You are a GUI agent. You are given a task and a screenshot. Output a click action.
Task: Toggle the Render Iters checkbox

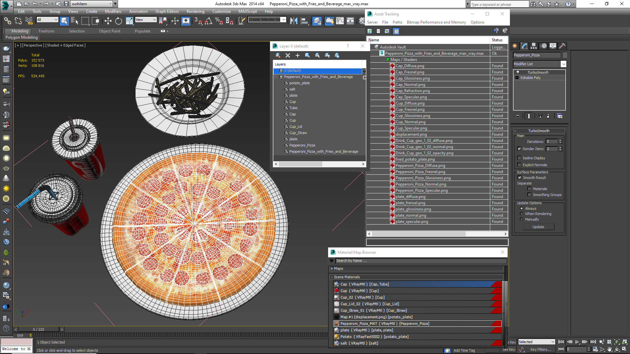pos(519,149)
